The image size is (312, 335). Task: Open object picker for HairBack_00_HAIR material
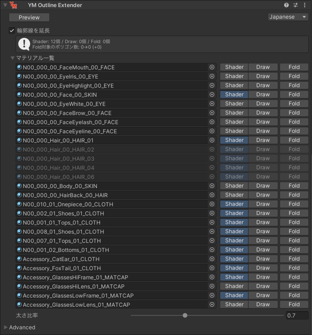click(x=212, y=195)
